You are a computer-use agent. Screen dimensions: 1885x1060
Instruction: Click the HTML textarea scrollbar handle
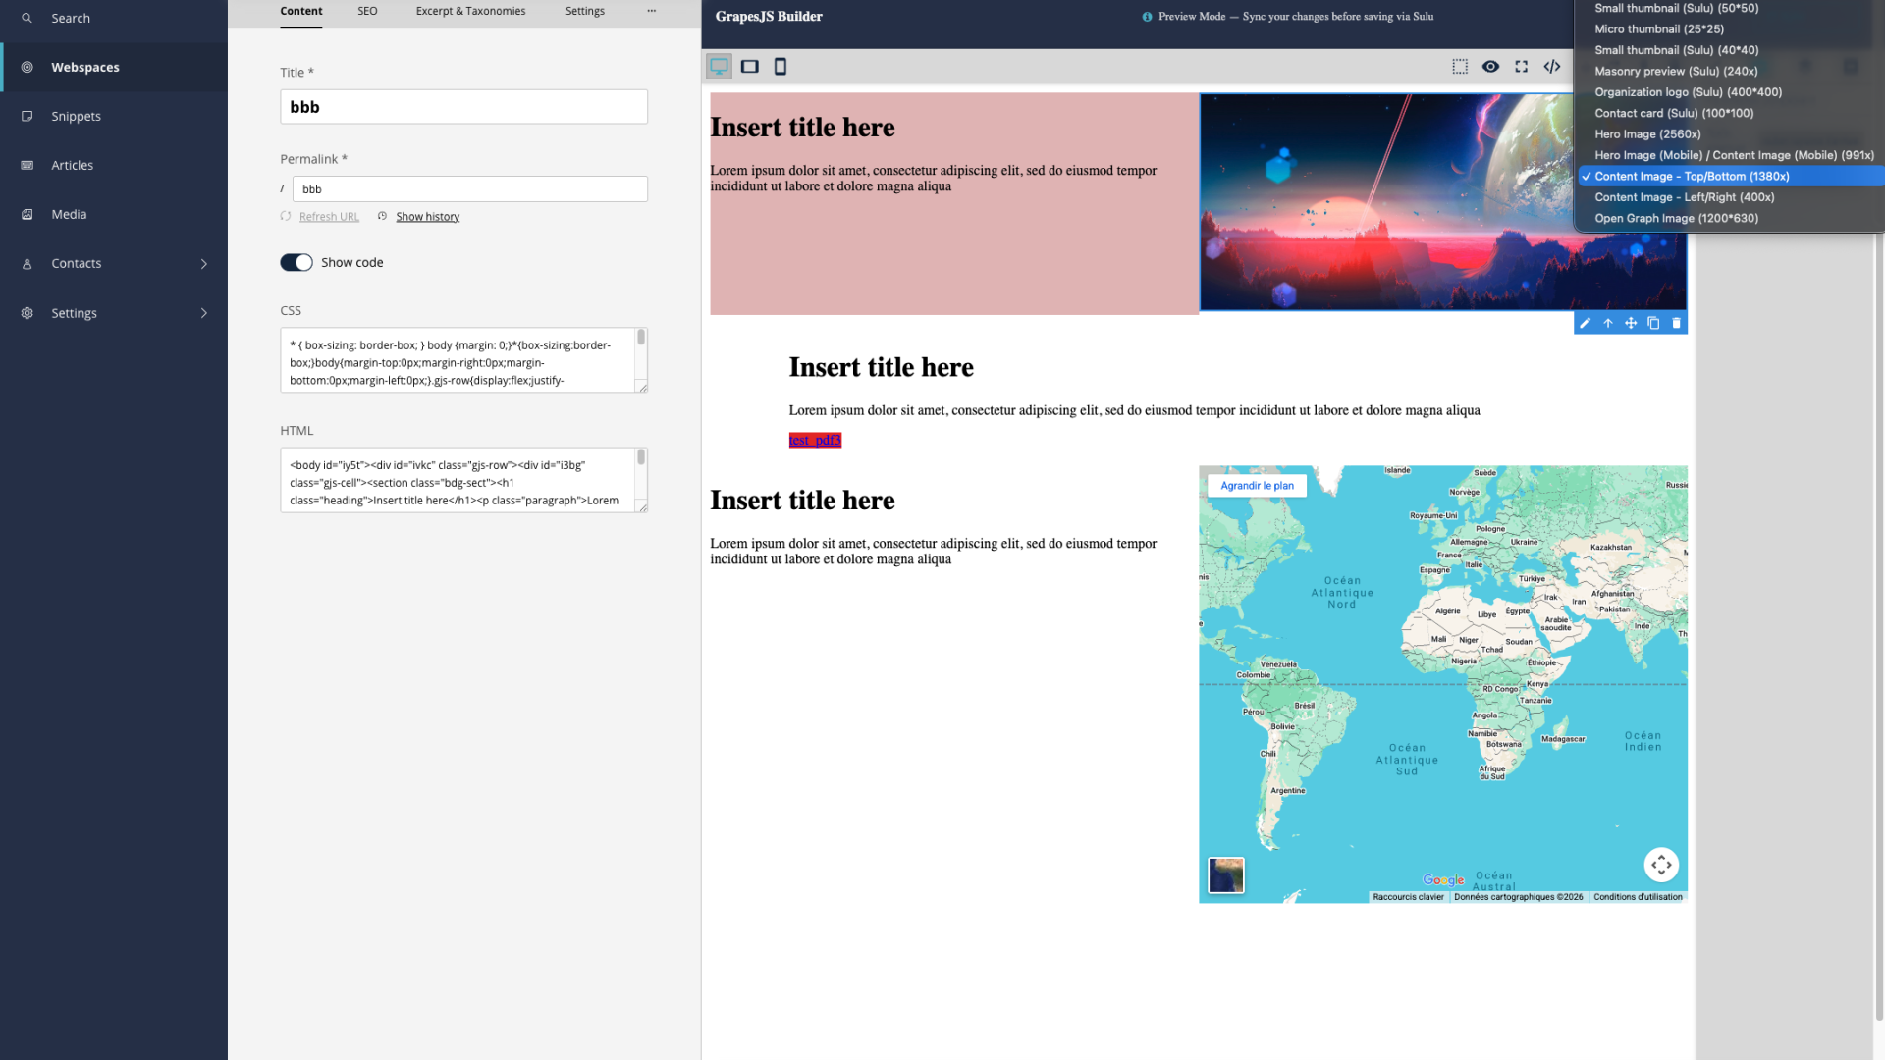point(641,457)
